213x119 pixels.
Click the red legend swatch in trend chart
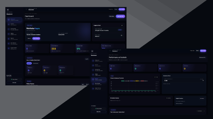(142, 81)
